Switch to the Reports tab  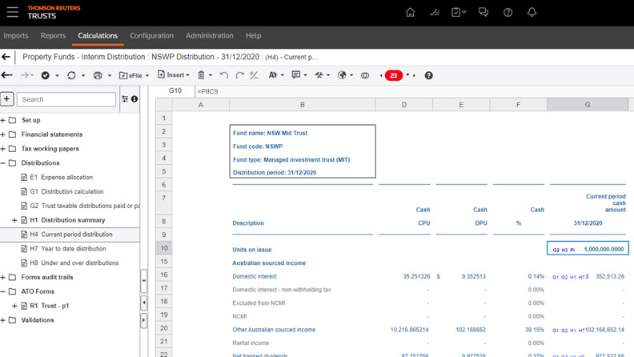point(53,36)
